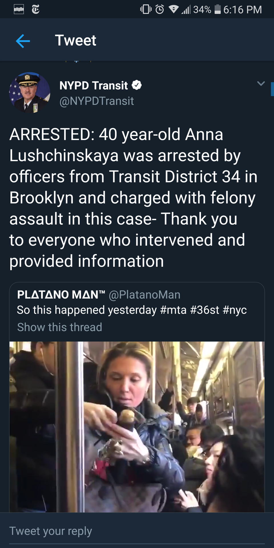
Task: Open the #mta hashtag
Action: (x=173, y=310)
